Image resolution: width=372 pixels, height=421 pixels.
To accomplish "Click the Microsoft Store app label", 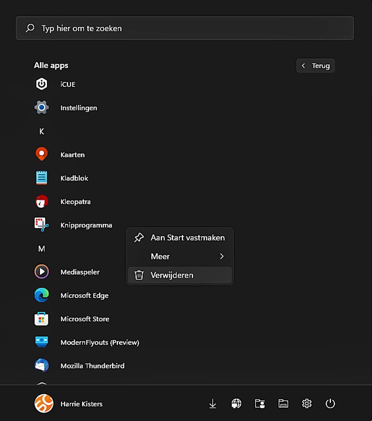I will pos(85,319).
